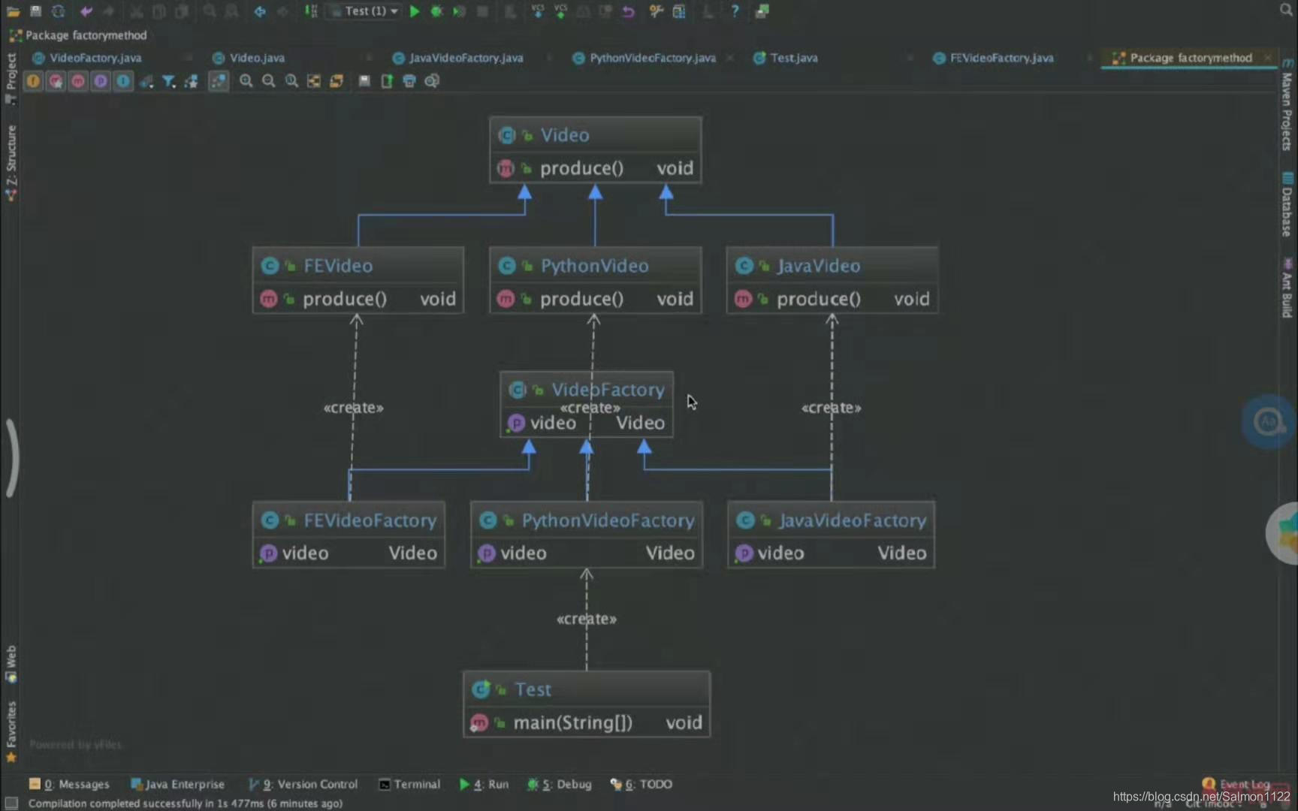1298x811 pixels.
Task: Switch to VideoFactory.java tab
Action: tap(95, 58)
